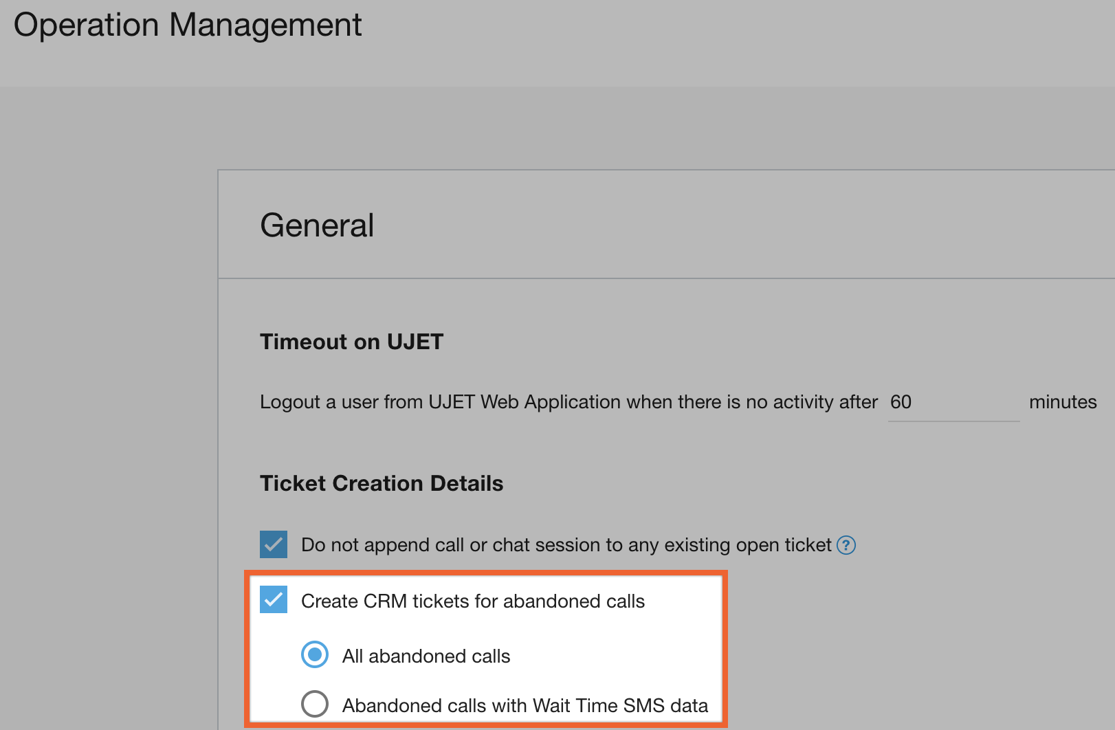Click the 'General' section heading

[x=317, y=225]
